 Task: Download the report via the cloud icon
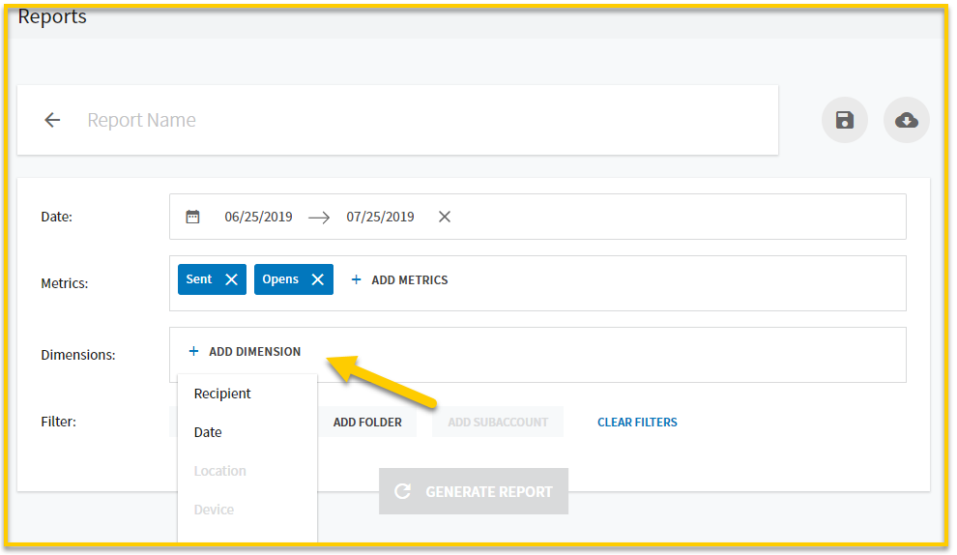point(907,120)
